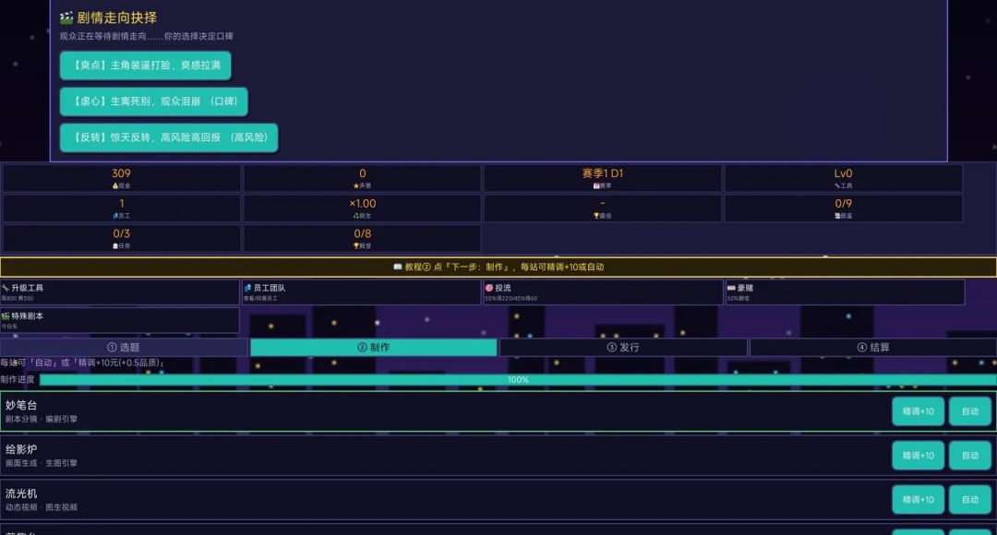Click the clipboard icon next to 任务
Viewport: 997px width, 535px height.
coord(115,246)
